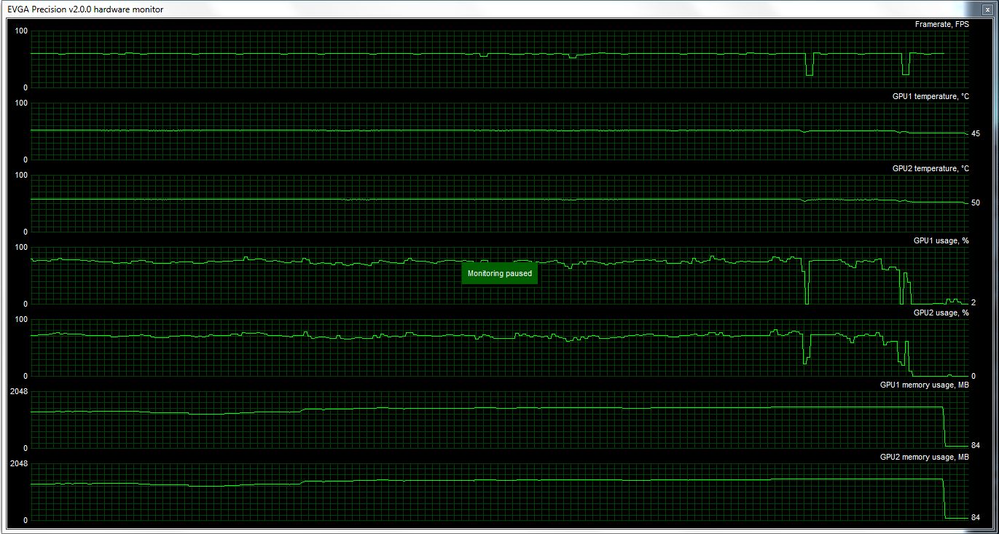The image size is (999, 534).
Task: Select the GPU1 memory usage, MB label
Action: [x=924, y=385]
